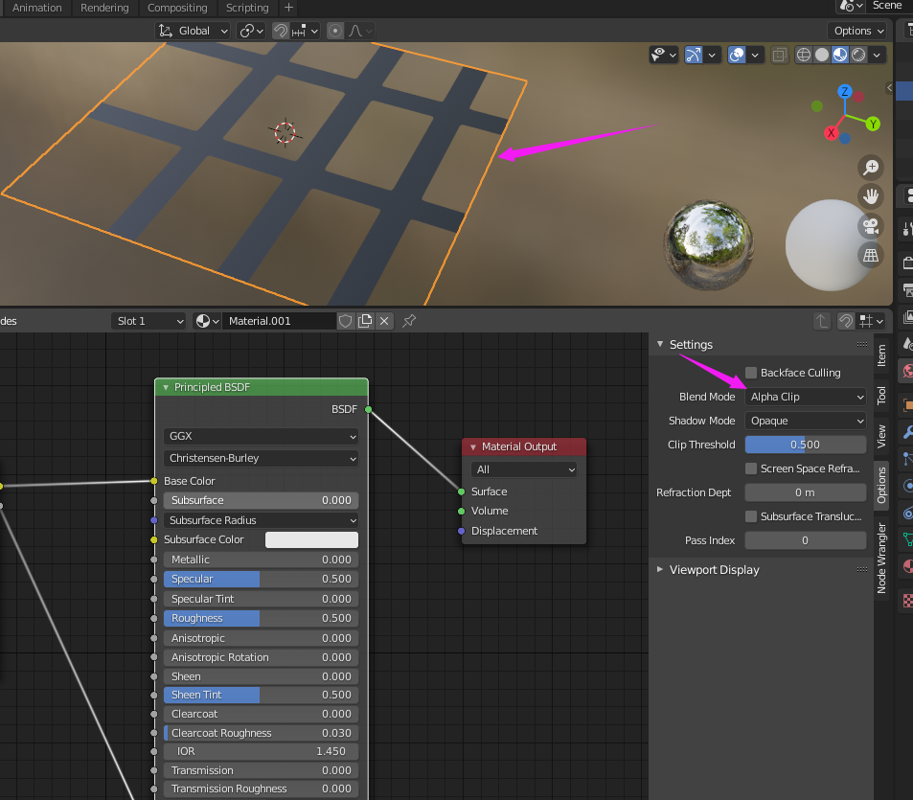Open the Scripting workspace tab

coord(247,8)
